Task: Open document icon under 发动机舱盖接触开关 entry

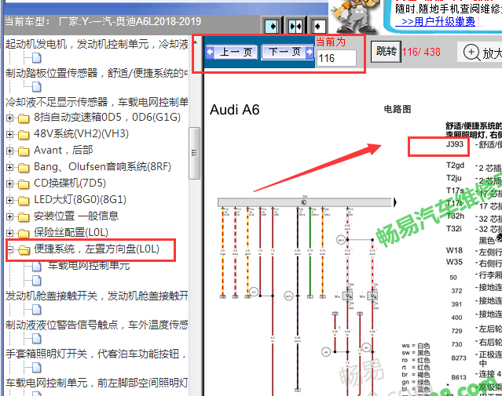Action: pos(37,310)
